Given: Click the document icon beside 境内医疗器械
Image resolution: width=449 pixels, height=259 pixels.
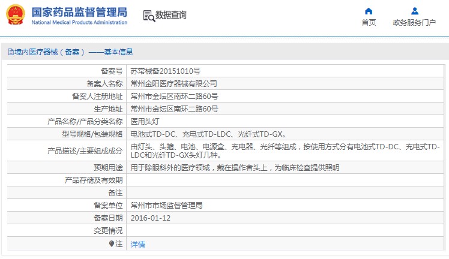Looking at the screenshot, I should click(x=10, y=52).
